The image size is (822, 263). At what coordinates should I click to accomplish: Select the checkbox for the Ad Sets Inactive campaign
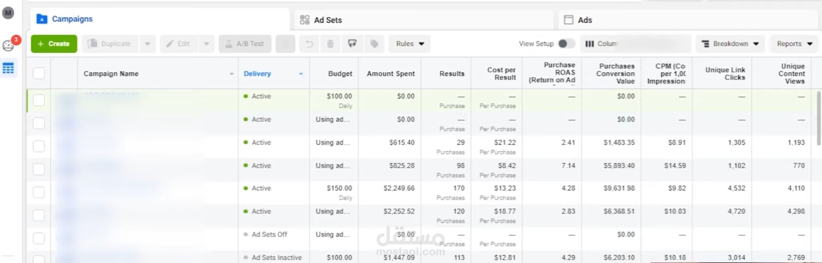[x=39, y=259]
